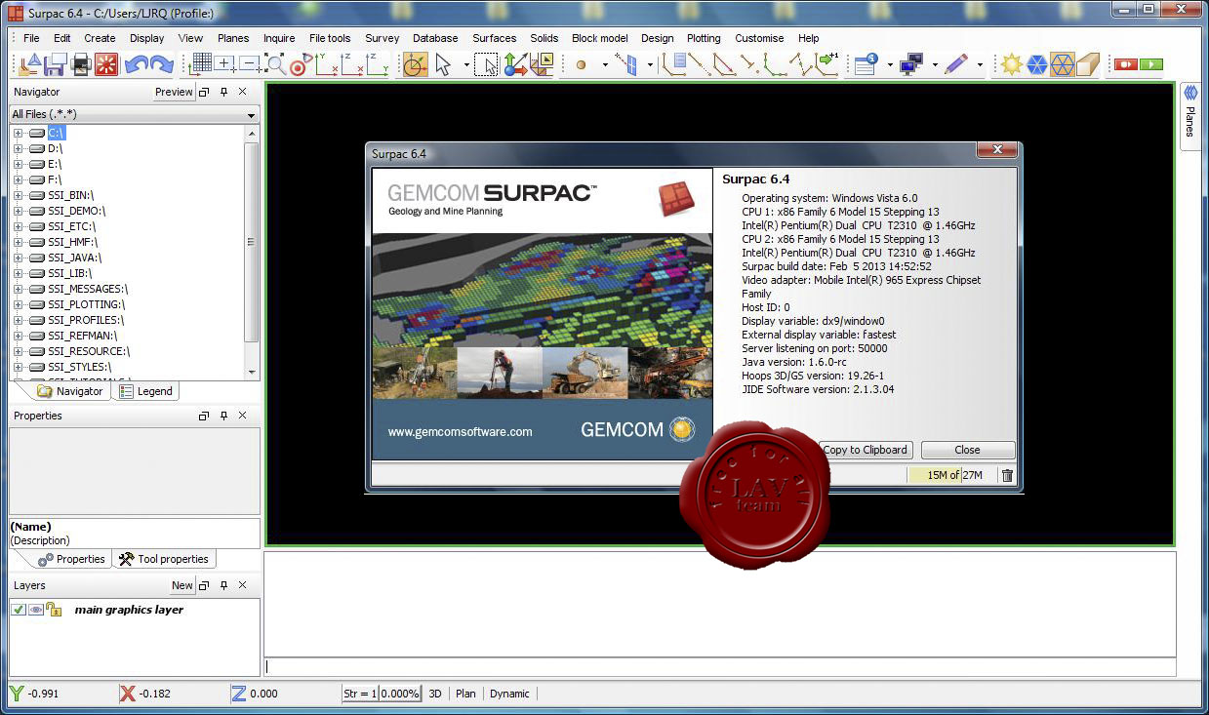Click the Copy to Clipboard button
The height and width of the screenshot is (715, 1209).
click(865, 450)
